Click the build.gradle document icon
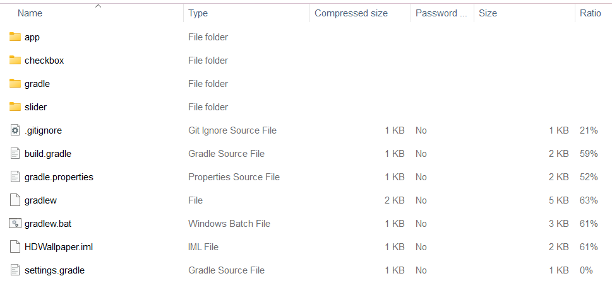The height and width of the screenshot is (288, 612). coord(15,154)
